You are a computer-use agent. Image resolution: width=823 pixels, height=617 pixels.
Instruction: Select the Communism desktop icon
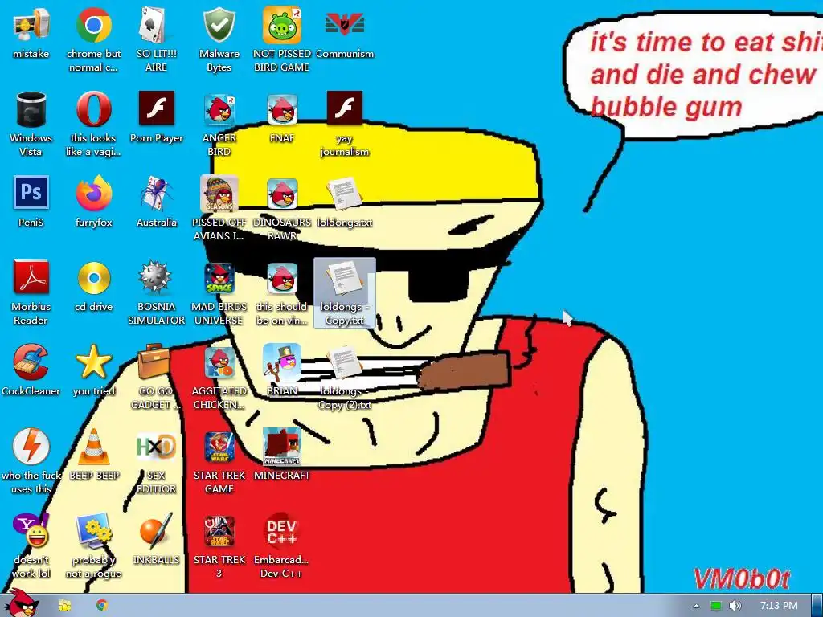click(344, 25)
